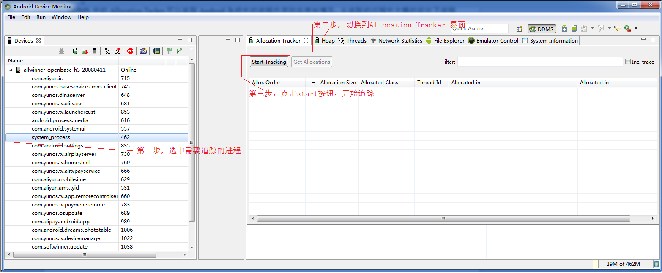Click the Start Tracking button

[269, 62]
